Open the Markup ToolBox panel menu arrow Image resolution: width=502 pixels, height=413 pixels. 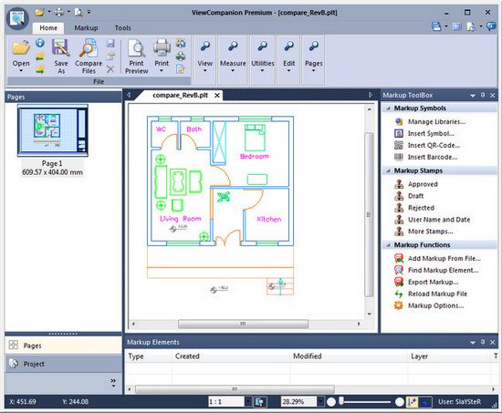point(473,96)
